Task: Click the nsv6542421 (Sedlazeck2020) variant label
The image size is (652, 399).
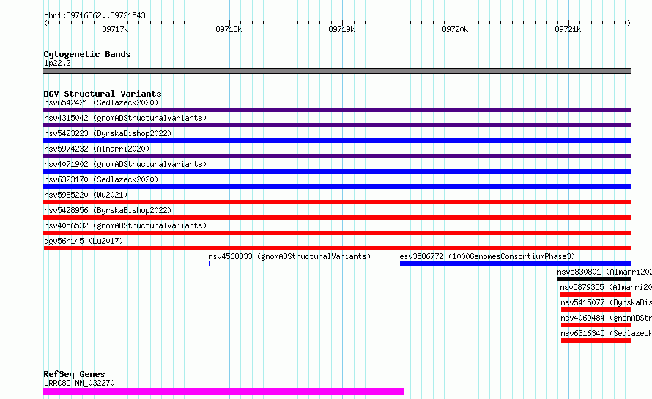Action: [101, 102]
